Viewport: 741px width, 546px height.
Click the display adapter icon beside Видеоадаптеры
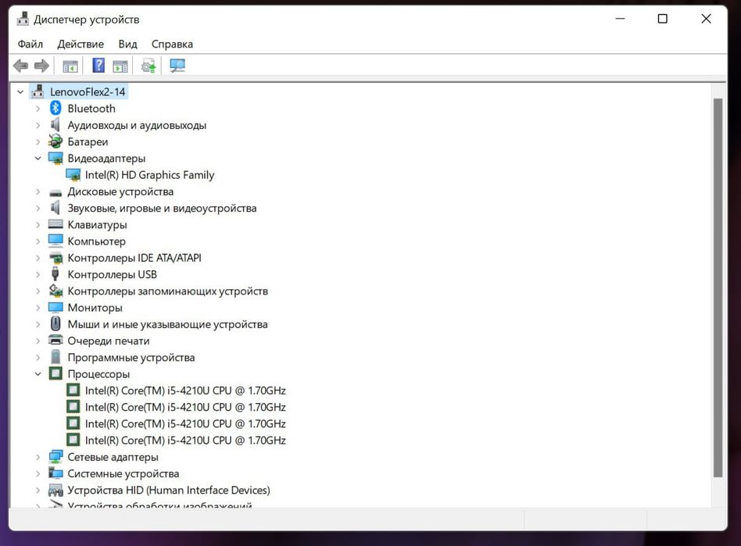(55, 158)
